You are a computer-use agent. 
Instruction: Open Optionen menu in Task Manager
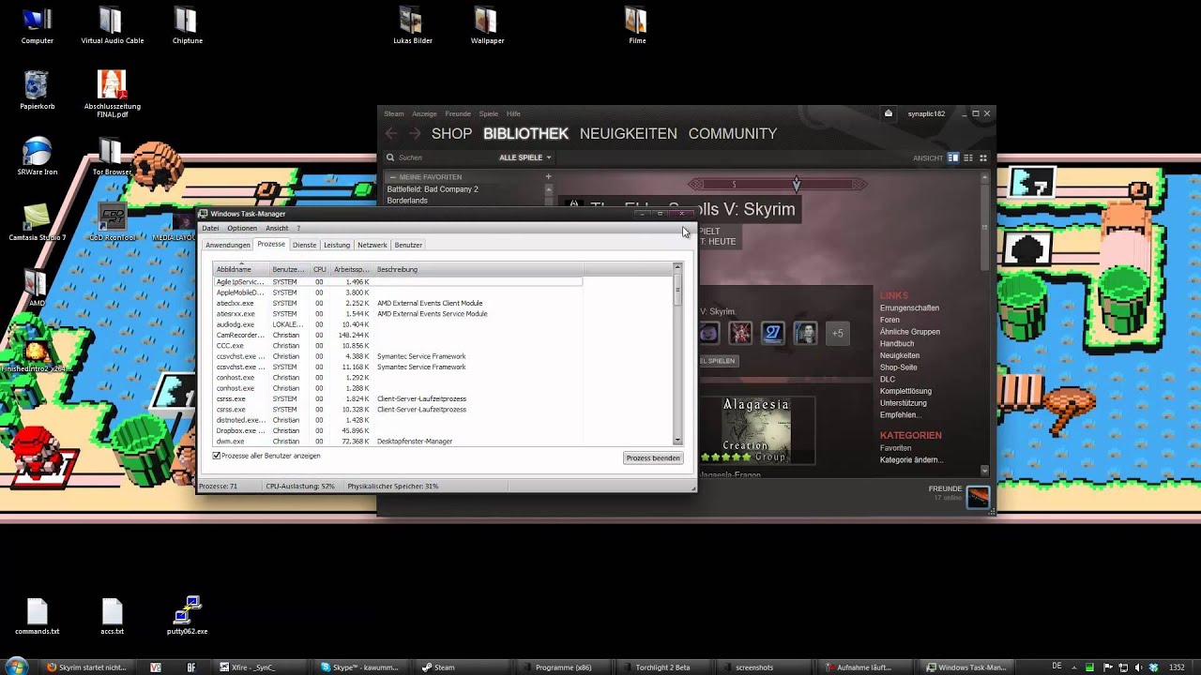pos(241,228)
